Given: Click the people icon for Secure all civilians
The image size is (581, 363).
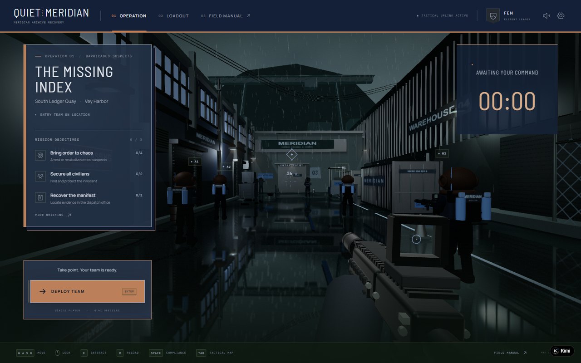Looking at the screenshot, I should point(40,177).
